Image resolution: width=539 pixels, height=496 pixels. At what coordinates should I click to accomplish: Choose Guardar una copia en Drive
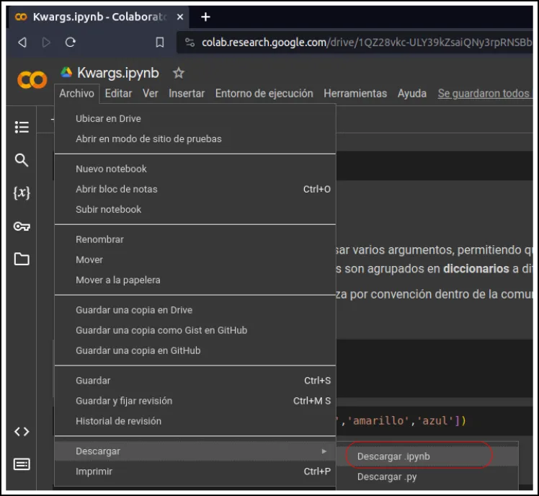click(195, 310)
